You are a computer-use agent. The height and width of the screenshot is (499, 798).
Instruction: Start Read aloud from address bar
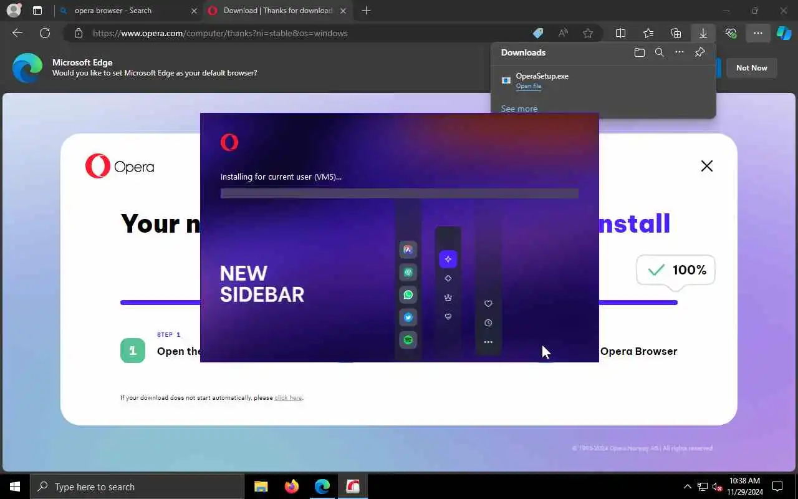click(x=563, y=33)
